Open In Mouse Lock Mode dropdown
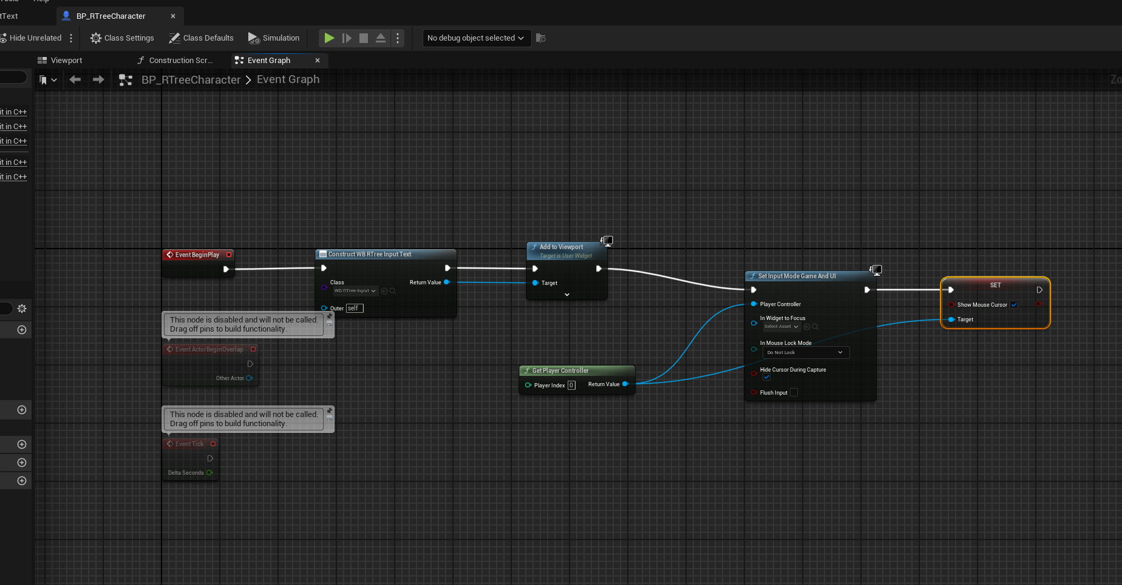The image size is (1122, 585). coord(806,353)
